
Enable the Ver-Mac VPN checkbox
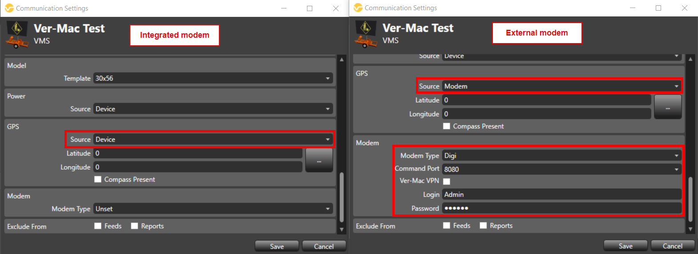[x=447, y=181]
